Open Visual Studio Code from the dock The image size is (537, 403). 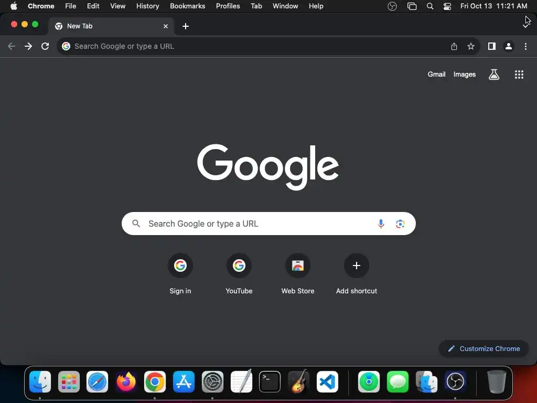point(327,381)
